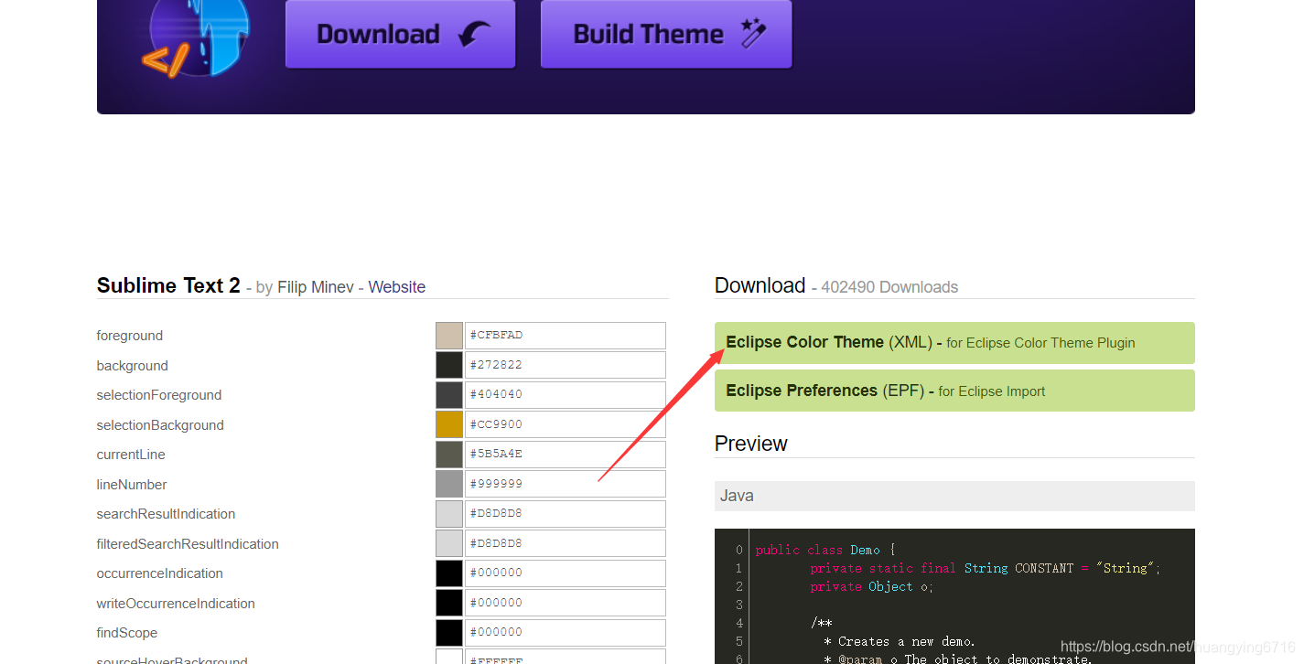The image size is (1304, 664).
Task: Click the selectionBackground label
Action: pos(160,425)
